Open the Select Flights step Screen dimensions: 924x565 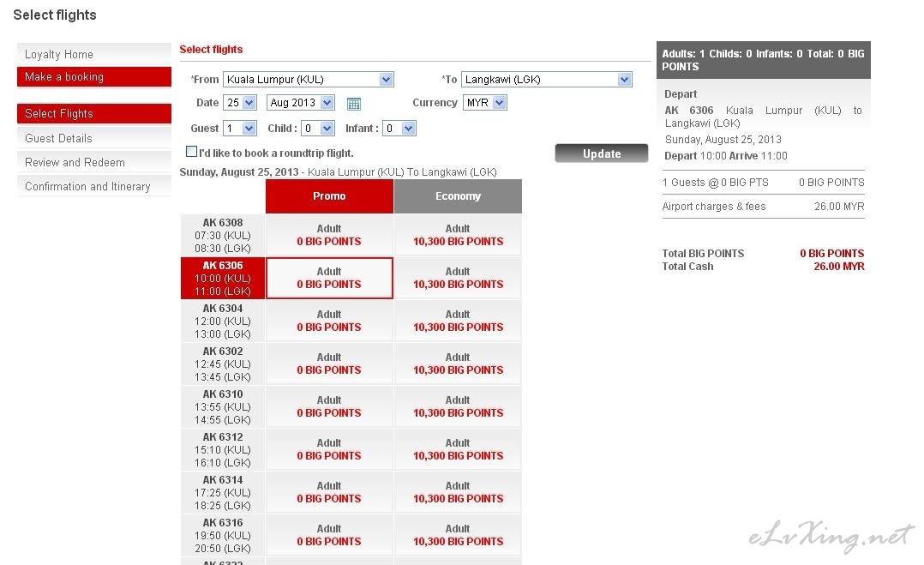point(94,113)
